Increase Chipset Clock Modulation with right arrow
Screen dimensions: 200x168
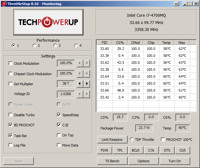pyautogui.click(x=87, y=74)
